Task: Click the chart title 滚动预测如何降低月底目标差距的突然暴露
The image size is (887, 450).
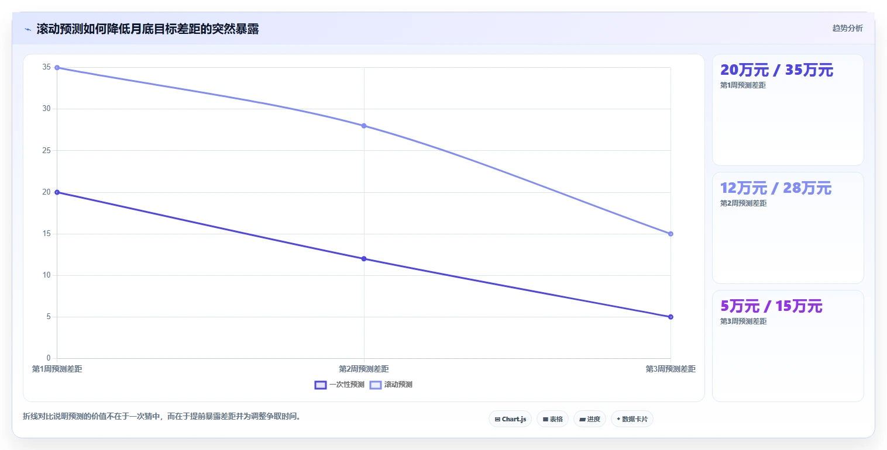Action: click(x=147, y=29)
